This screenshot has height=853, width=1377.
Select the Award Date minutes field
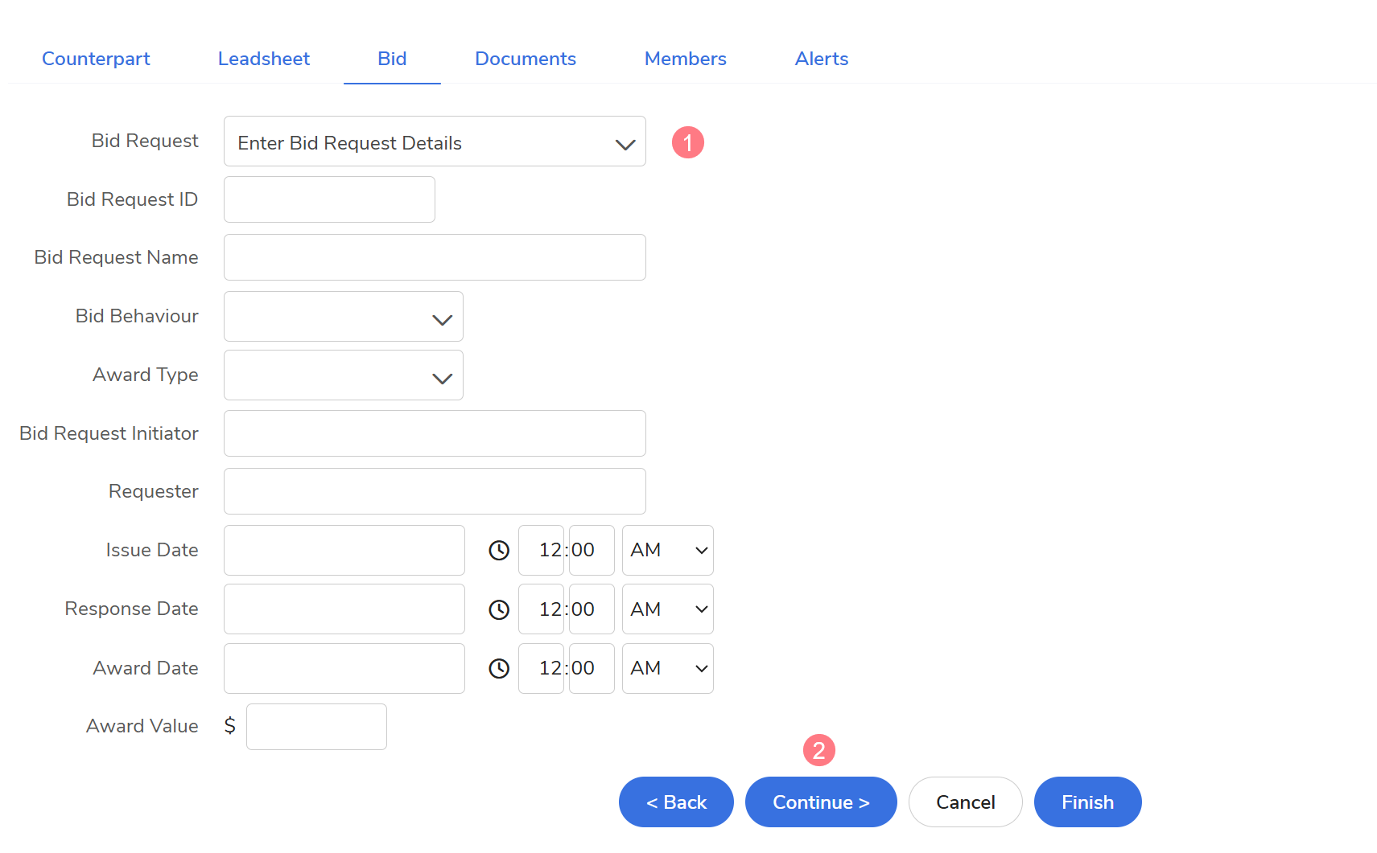pos(592,669)
